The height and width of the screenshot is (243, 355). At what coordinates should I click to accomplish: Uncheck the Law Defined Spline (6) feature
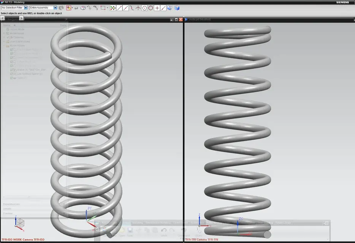[x=11, y=74]
